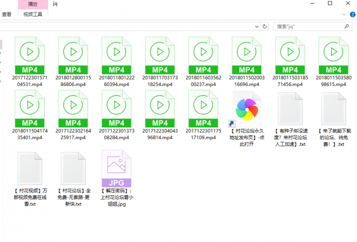The image size is (357, 242).
Task: Select the 村花视频 text file icon
Action: click(x=30, y=170)
